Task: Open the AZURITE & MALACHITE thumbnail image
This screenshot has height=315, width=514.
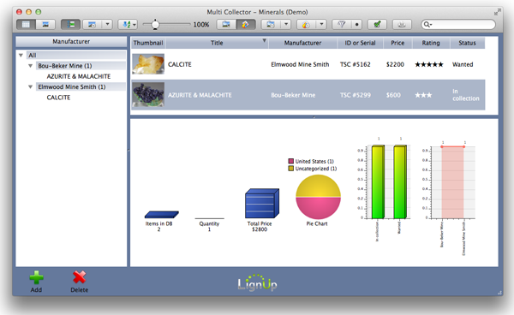Action: tap(148, 95)
